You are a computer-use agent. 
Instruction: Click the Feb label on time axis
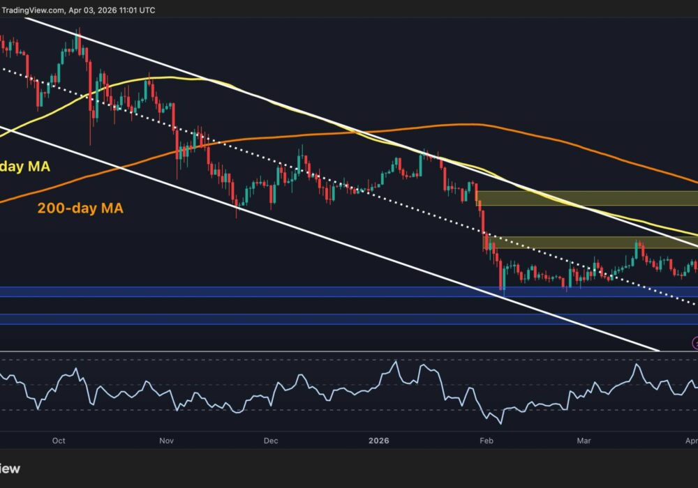click(487, 441)
